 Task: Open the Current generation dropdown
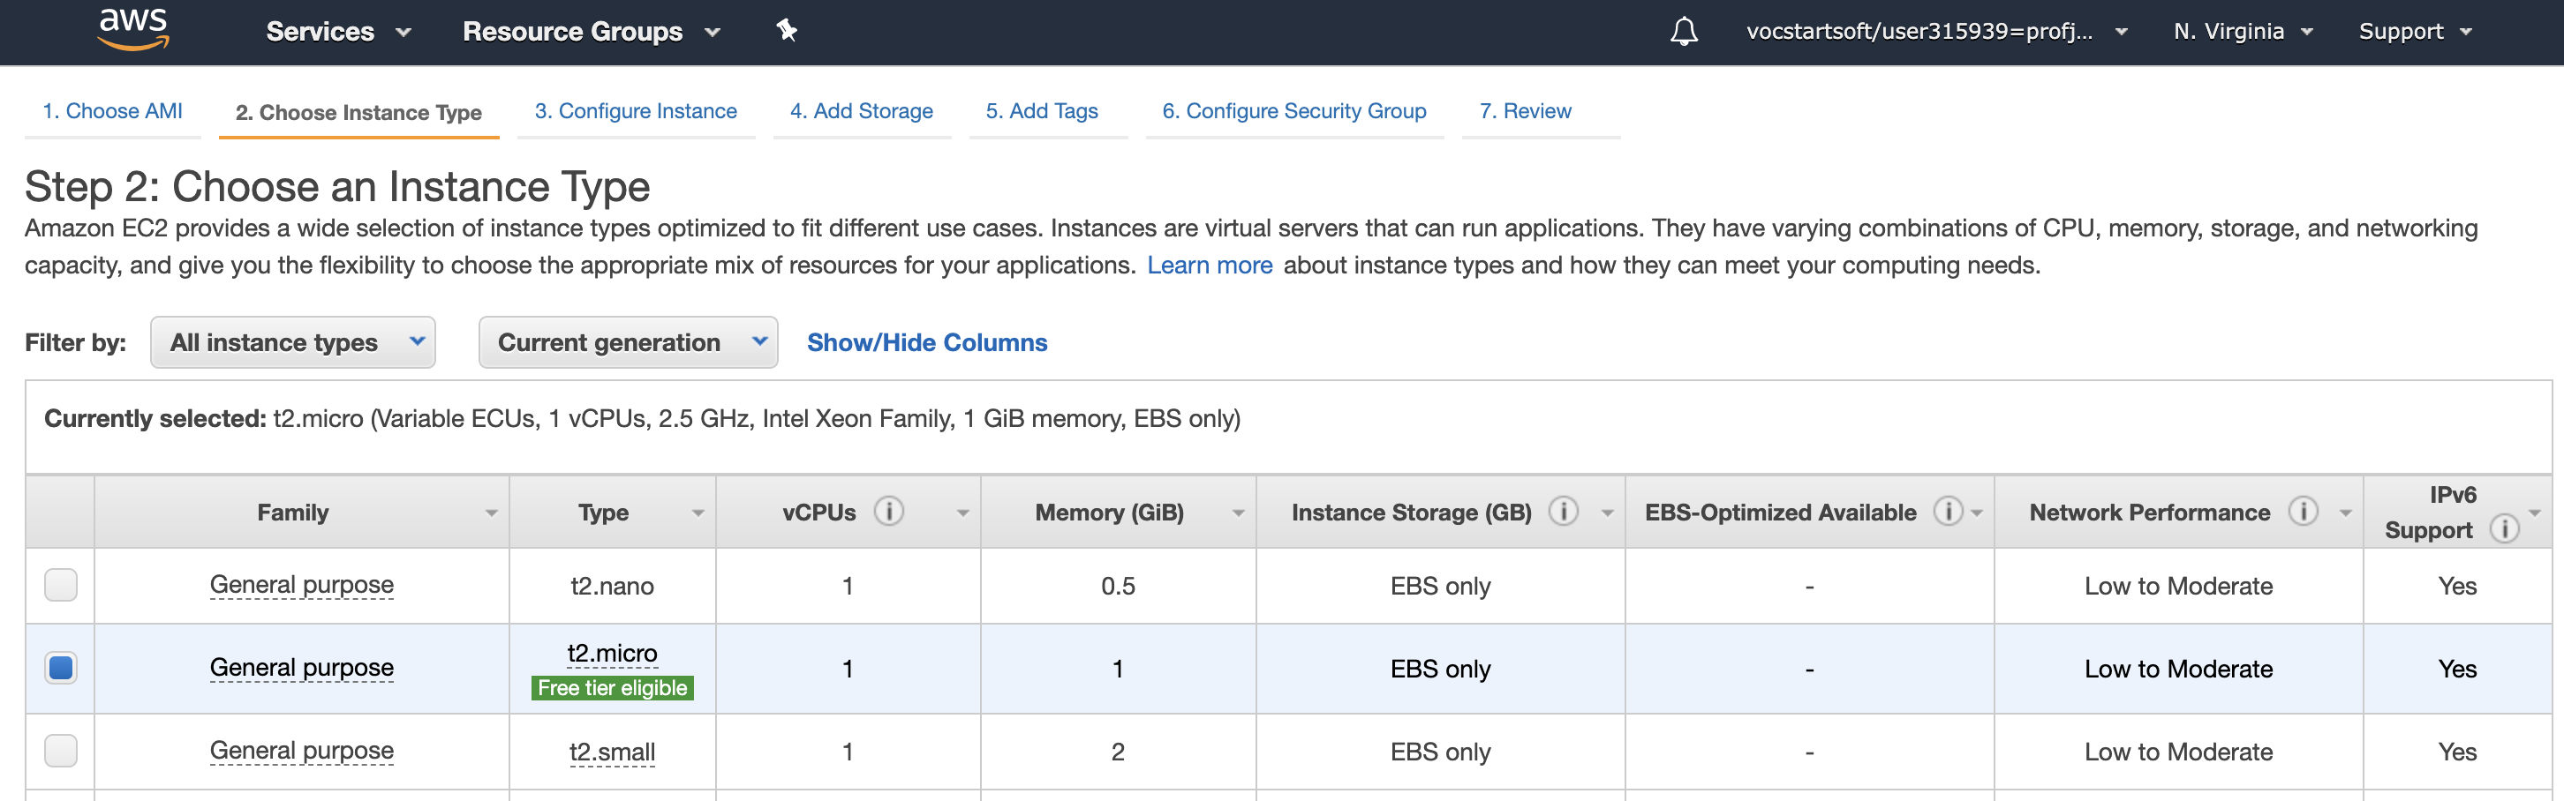click(x=627, y=342)
